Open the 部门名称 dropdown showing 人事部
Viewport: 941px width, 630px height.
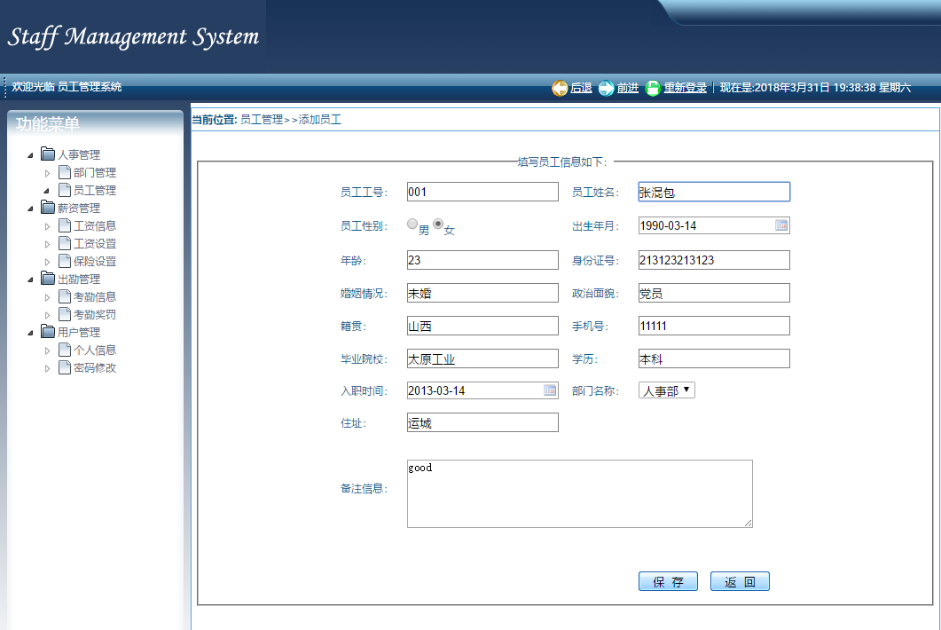coord(667,390)
